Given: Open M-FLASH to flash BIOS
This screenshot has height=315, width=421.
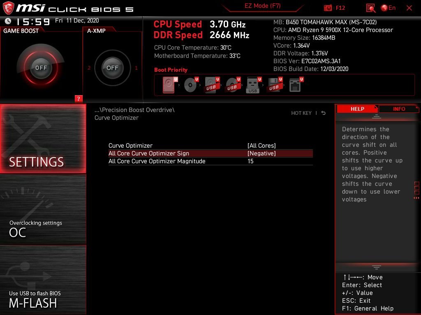Looking at the screenshot, I should click(43, 280).
